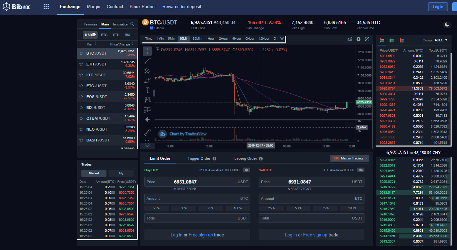Open 10X Margin Trading
457x250 pixels.
pos(349,158)
